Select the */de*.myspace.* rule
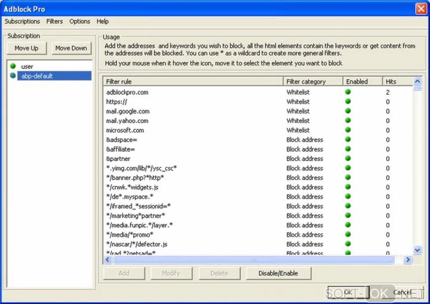The image size is (430, 304). [130, 197]
